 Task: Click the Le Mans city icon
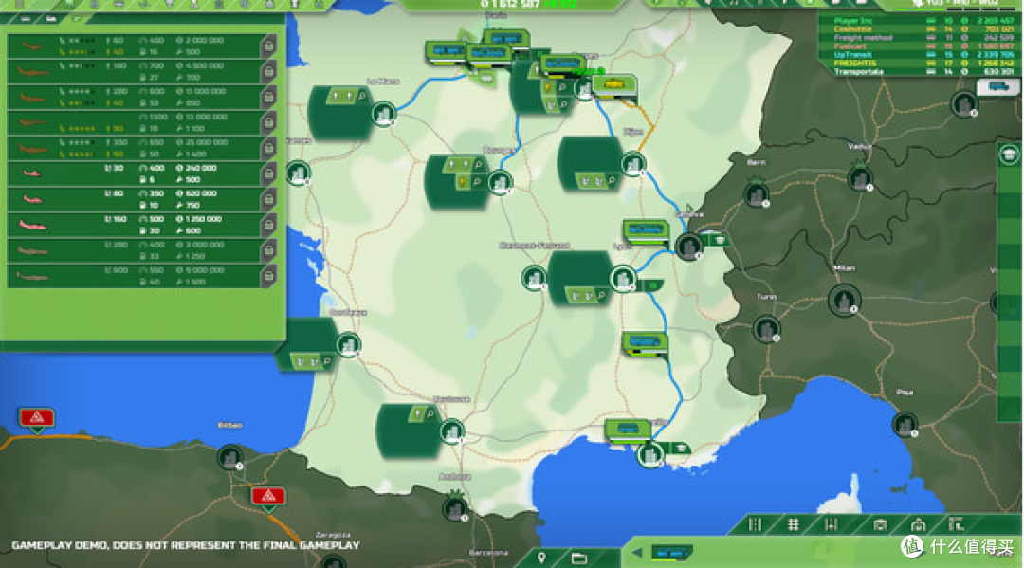click(x=384, y=114)
